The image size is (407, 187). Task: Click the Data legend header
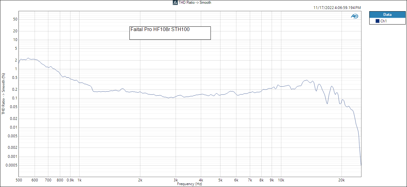(x=387, y=15)
